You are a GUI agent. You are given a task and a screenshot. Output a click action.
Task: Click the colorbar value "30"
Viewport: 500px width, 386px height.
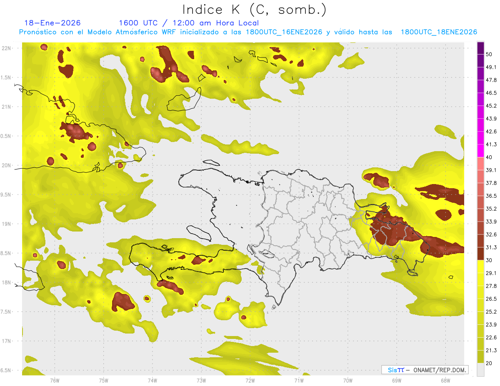coord(490,260)
